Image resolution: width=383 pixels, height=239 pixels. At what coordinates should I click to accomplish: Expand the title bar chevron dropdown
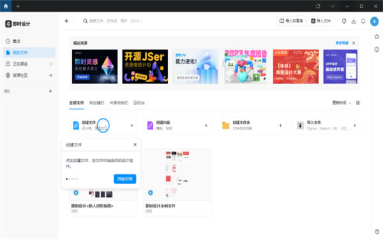tap(333, 6)
